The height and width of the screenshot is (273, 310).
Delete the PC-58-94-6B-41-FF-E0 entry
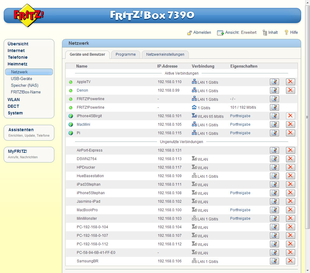click(x=290, y=252)
